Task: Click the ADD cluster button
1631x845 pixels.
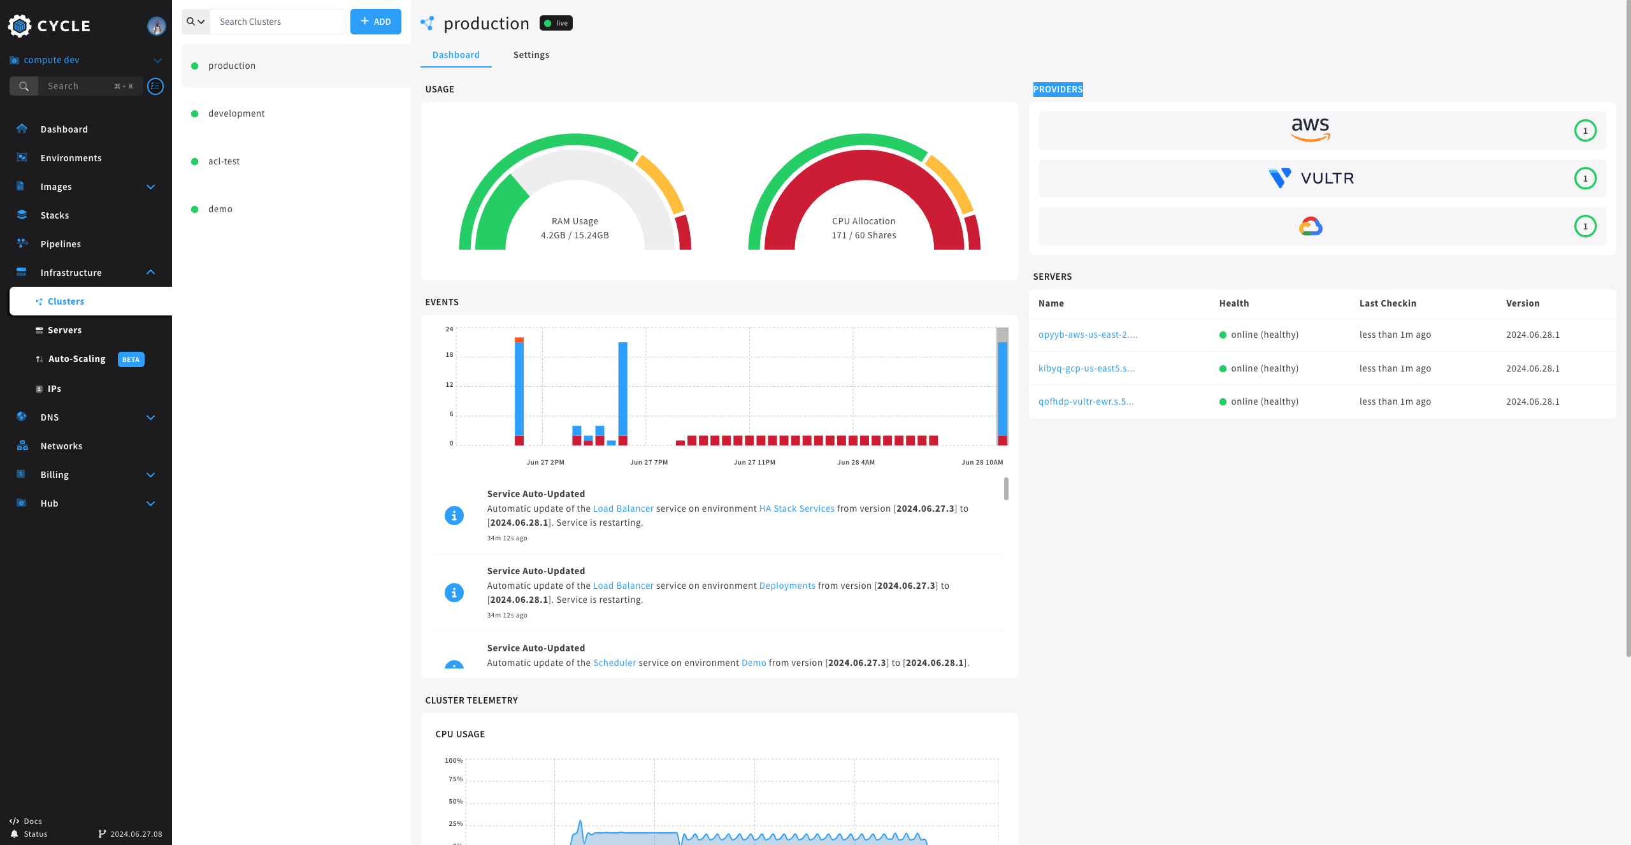Action: (376, 22)
